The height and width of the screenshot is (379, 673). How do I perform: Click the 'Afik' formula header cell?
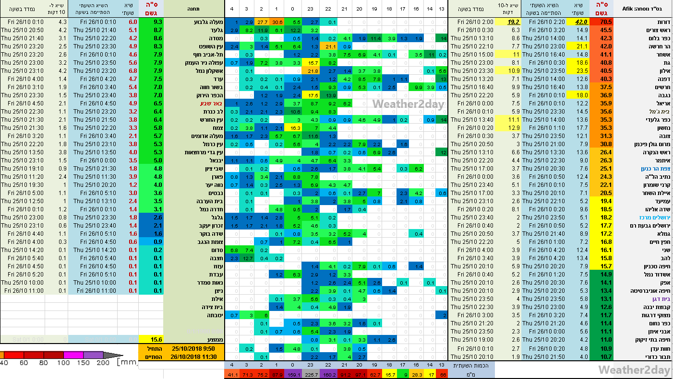click(x=643, y=9)
